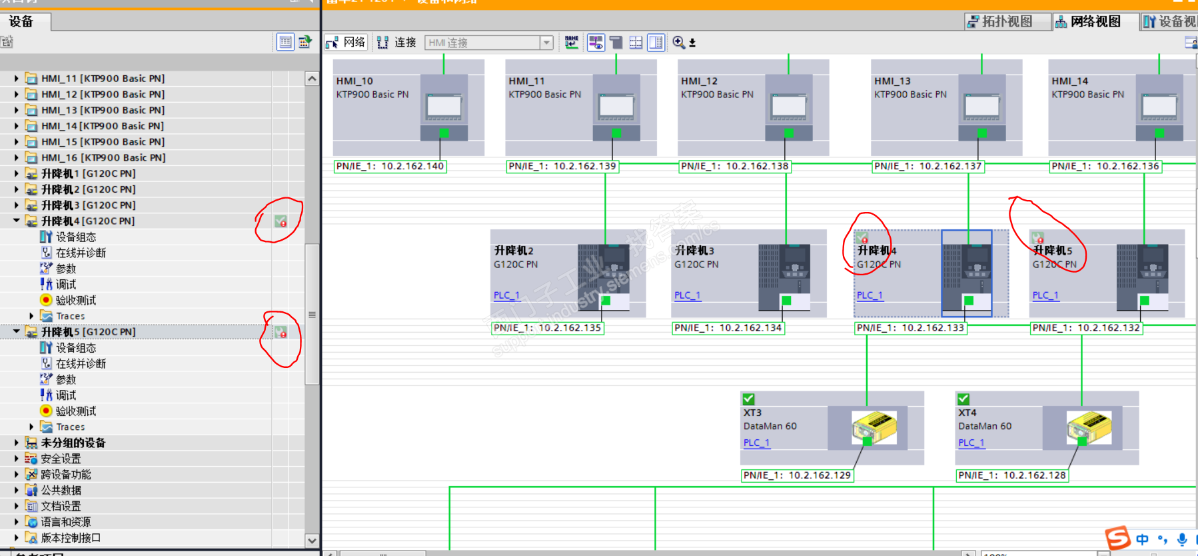Click the 在线并诊断 icon under 升降机5
Viewport: 1198px width, 556px height.
(46, 363)
